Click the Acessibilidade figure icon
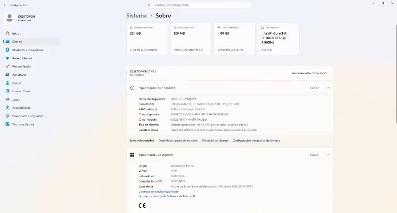 click(8, 108)
